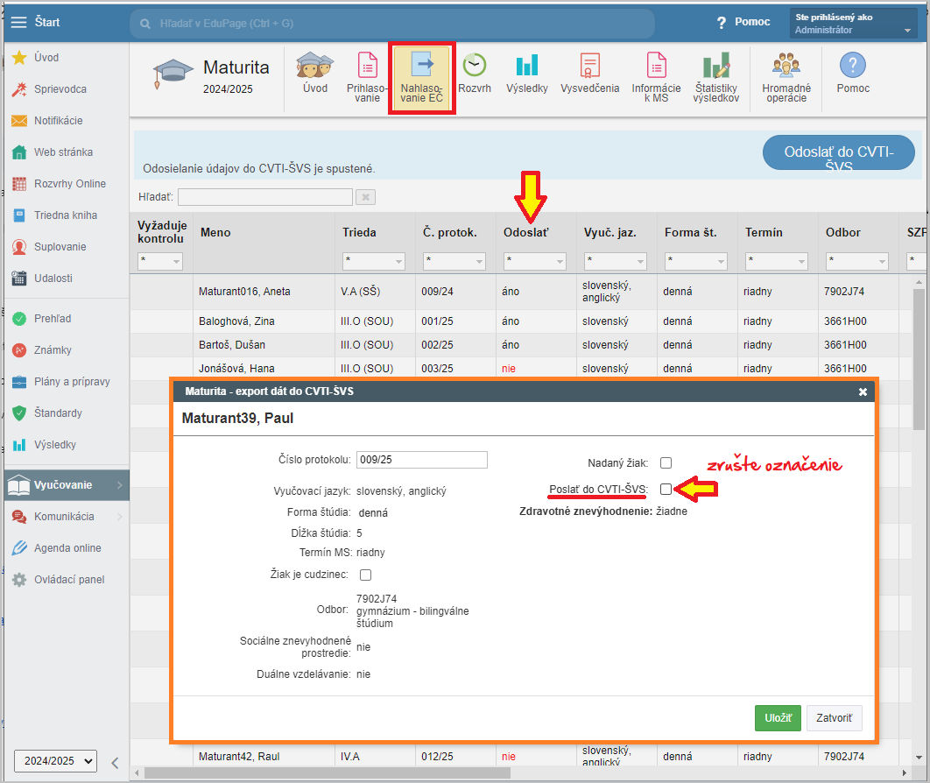This screenshot has width=930, height=783.
Task: Open Triedna kniha in the sidebar
Action: (65, 215)
